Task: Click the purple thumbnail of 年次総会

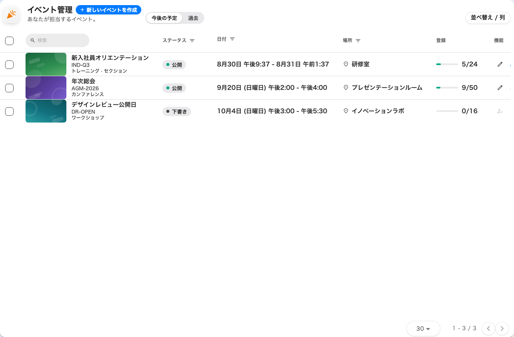Action: coord(46,88)
